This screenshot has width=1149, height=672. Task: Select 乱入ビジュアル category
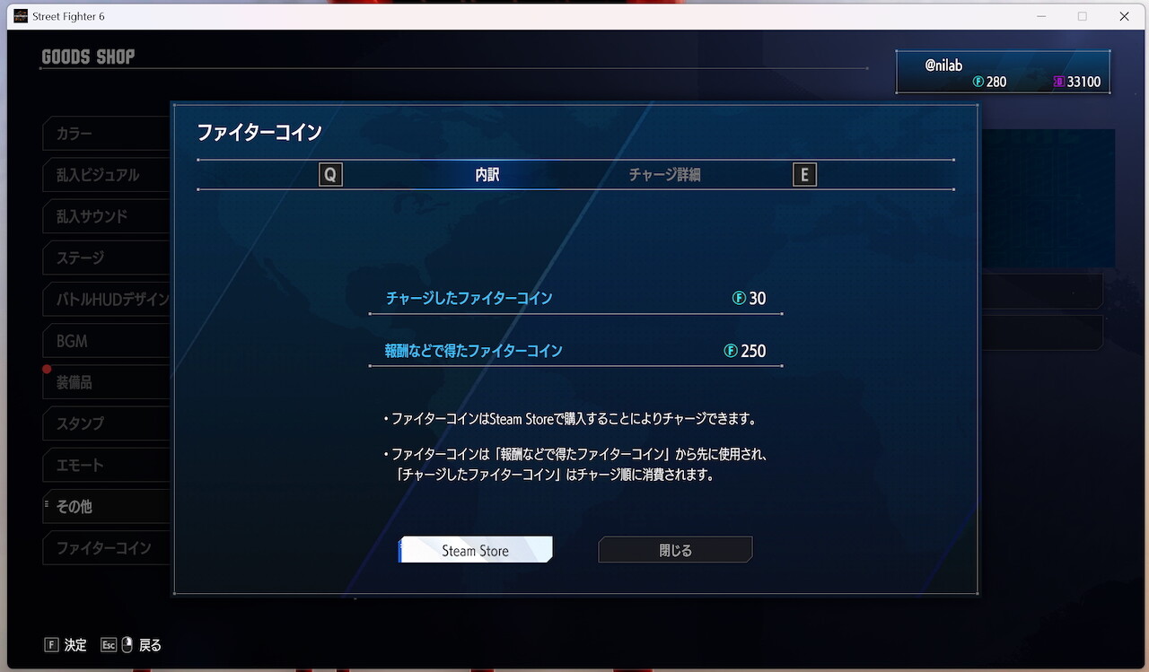[x=107, y=175]
